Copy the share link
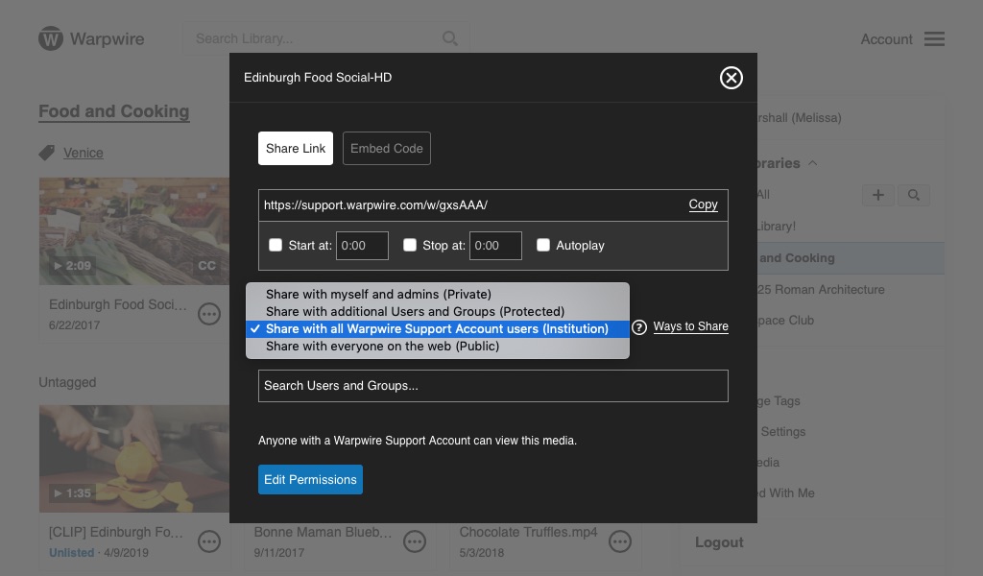 pyautogui.click(x=703, y=204)
